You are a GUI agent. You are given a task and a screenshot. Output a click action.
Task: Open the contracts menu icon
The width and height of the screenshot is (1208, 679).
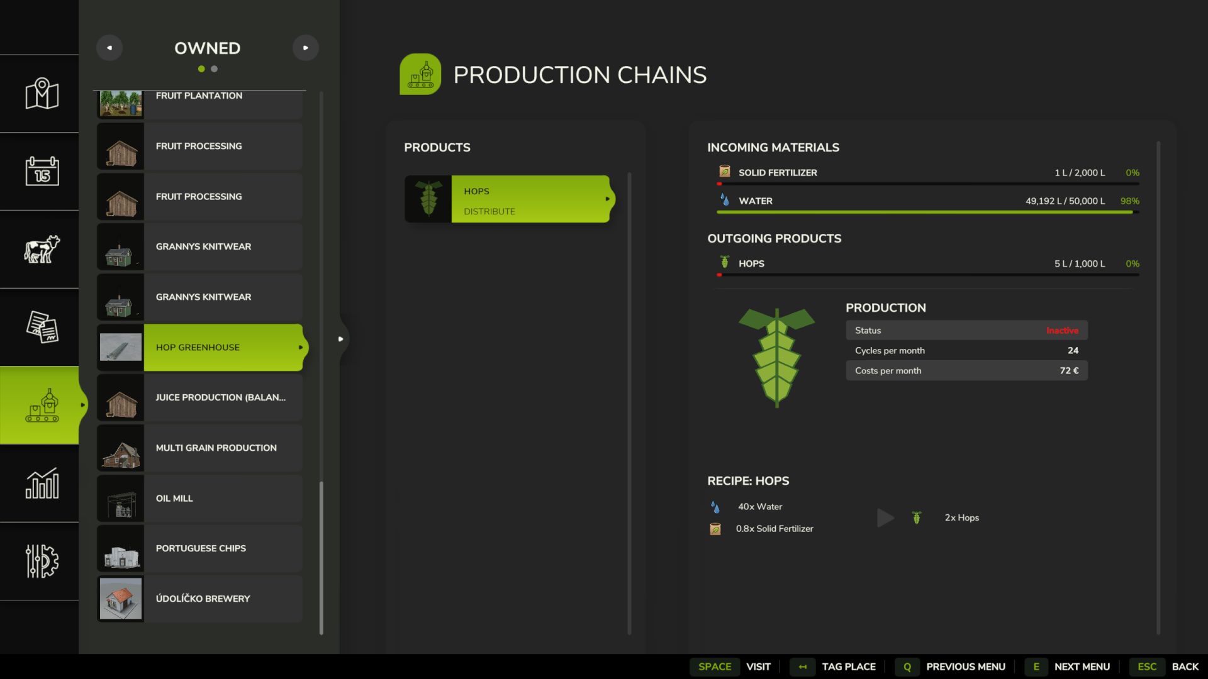point(42,327)
